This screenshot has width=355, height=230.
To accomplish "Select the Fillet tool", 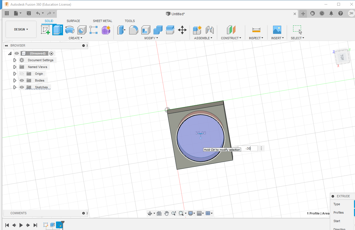I will tap(133, 30).
